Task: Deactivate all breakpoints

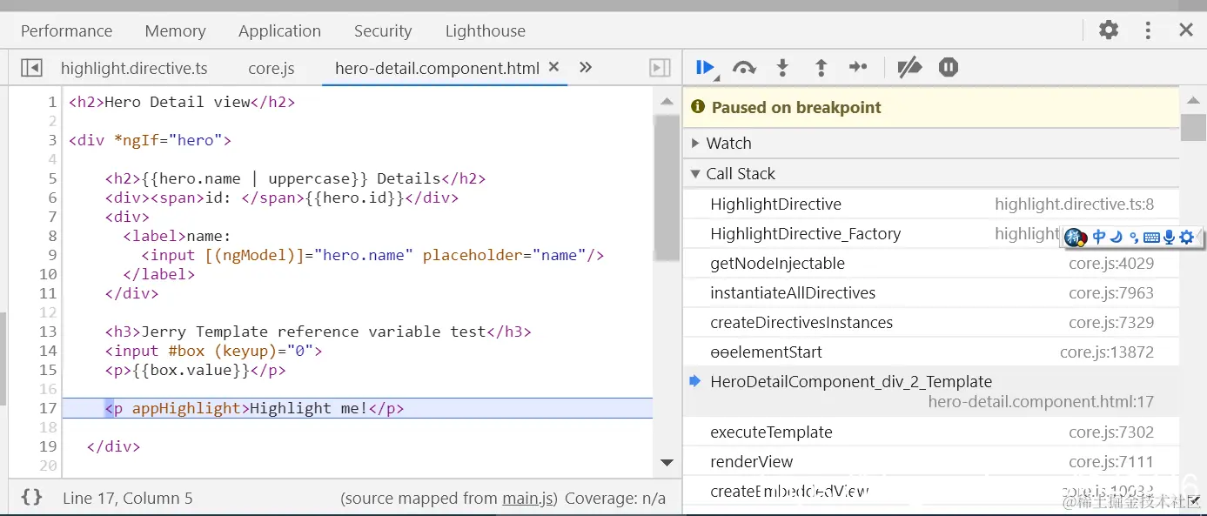Action: [909, 68]
